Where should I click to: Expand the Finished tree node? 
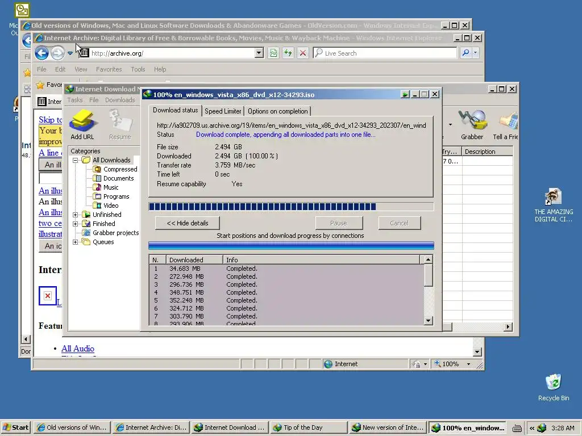click(76, 224)
